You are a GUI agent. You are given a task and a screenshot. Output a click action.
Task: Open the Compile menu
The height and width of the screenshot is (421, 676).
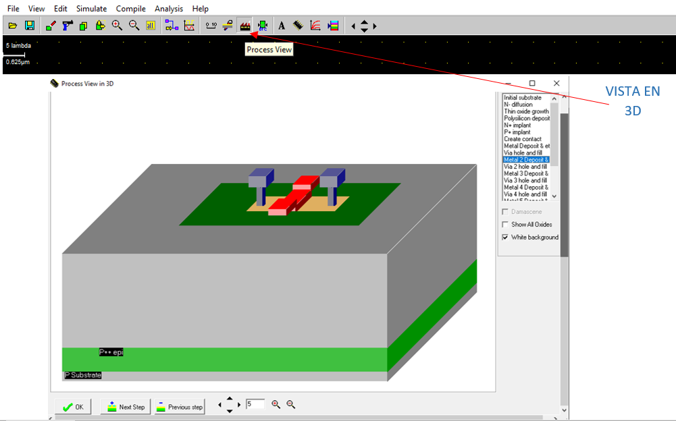click(130, 9)
